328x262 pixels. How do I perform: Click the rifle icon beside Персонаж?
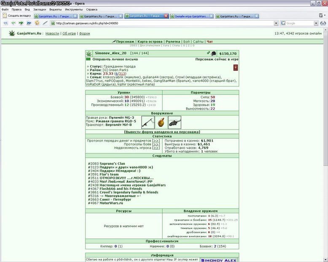click(113, 42)
